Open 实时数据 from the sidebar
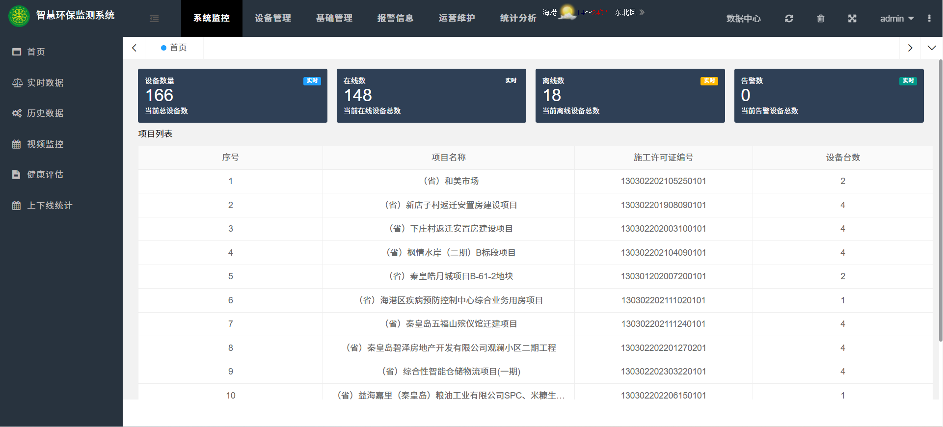The image size is (943, 427). pos(45,83)
